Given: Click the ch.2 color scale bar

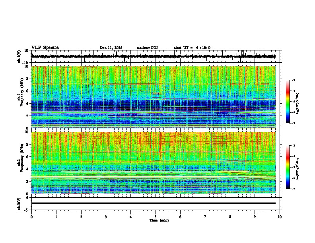Looking at the screenshot, I should (288, 167).
